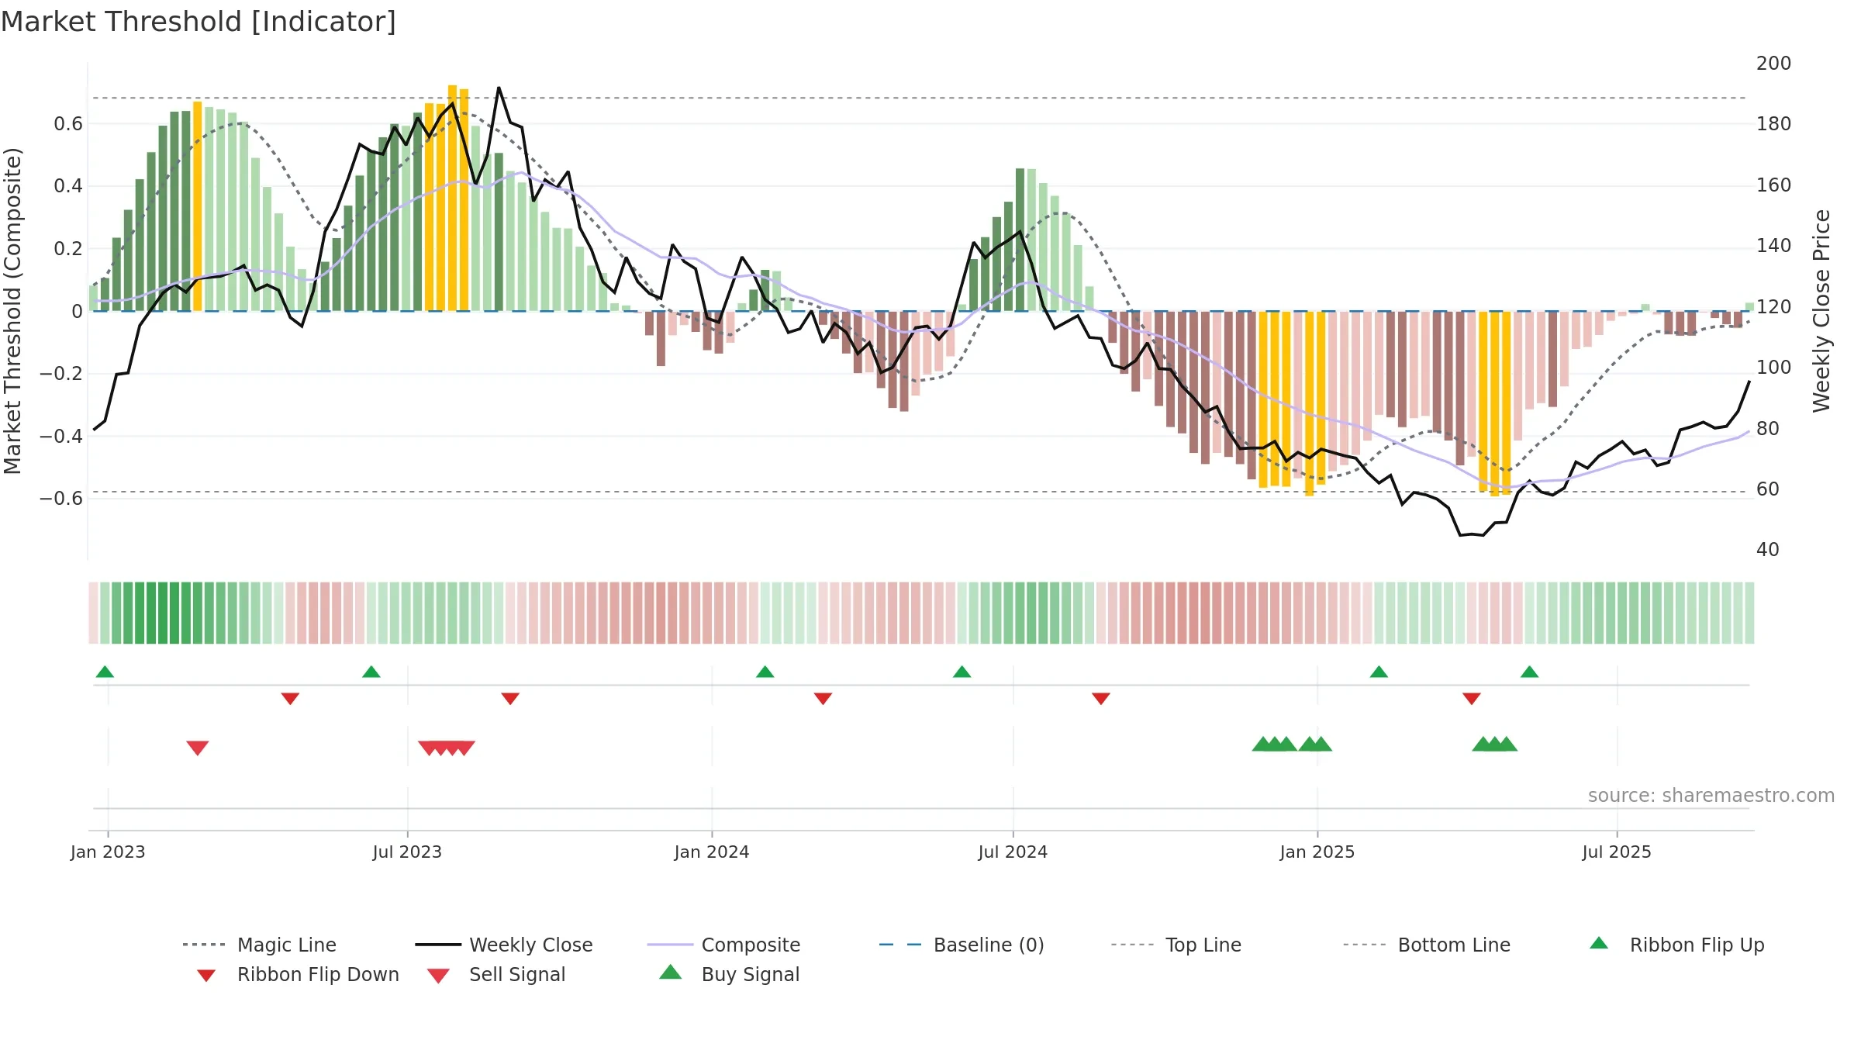Image resolution: width=1861 pixels, height=1047 pixels.
Task: Toggle the Buy Signal legend entry
Action: click(729, 974)
